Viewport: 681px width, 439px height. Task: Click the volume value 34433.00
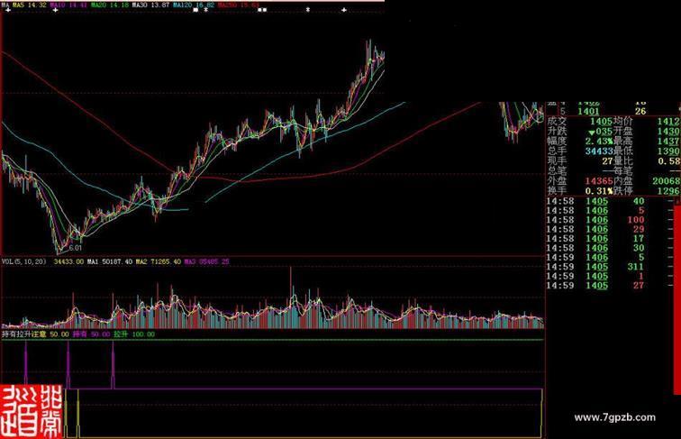tap(68, 262)
